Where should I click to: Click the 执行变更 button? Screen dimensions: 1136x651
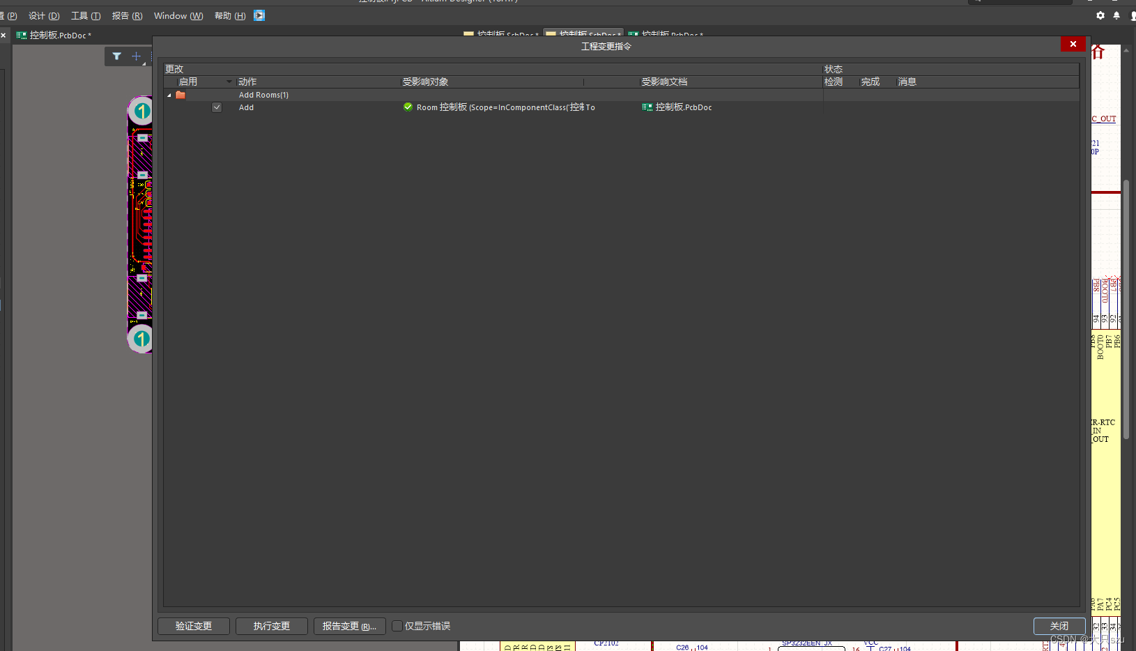272,626
